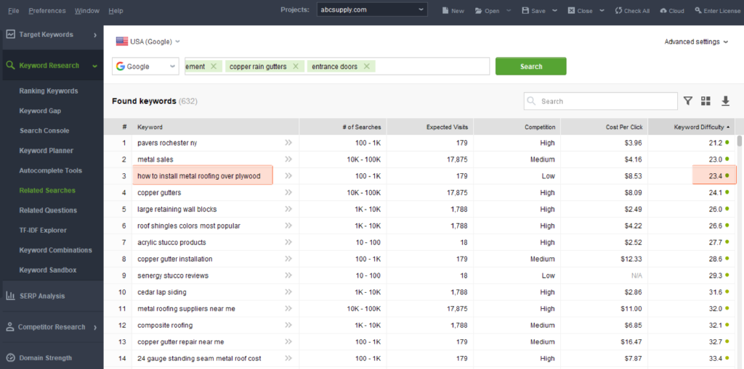This screenshot has height=369, width=744.
Task: Switch to grid view icon
Action: (705, 101)
